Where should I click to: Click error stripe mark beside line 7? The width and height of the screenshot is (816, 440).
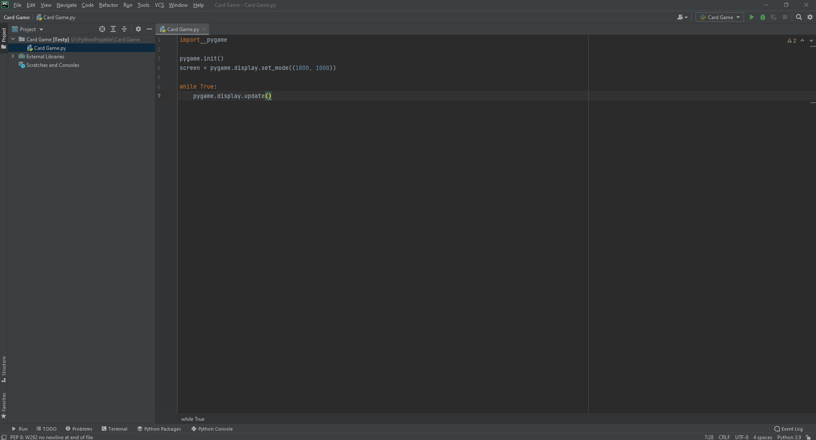(x=813, y=103)
